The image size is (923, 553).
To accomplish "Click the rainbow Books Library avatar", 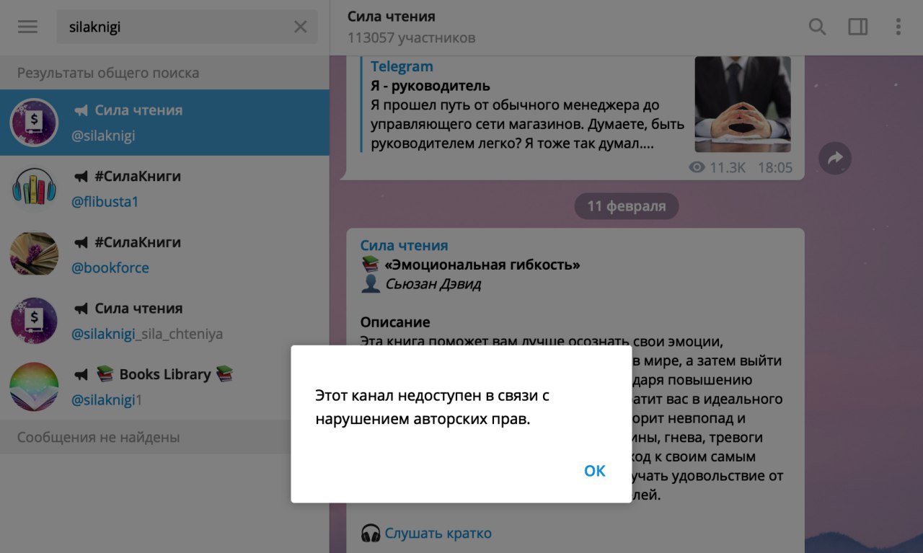I will pyautogui.click(x=34, y=388).
